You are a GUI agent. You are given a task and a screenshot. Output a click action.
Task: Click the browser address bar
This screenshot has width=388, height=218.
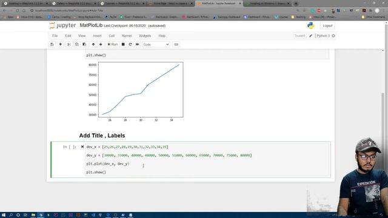pos(163,10)
